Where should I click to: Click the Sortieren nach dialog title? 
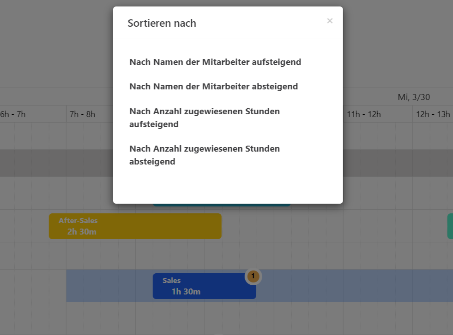coord(162,23)
